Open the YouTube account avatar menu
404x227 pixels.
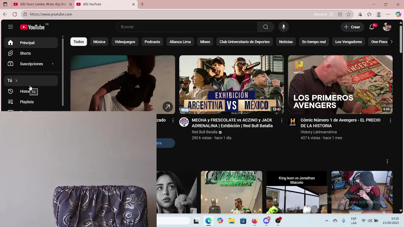pos(387,27)
